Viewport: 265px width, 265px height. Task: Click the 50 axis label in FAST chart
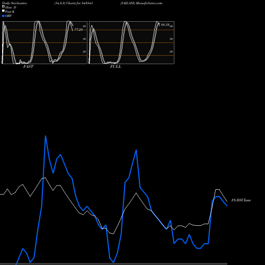click(84, 39)
